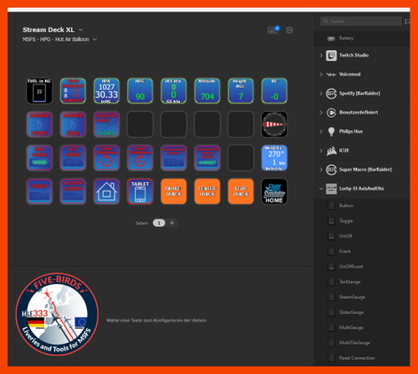The image size is (418, 374).
Task: Click the Twitch Studio plugin icon
Action: [331, 55]
